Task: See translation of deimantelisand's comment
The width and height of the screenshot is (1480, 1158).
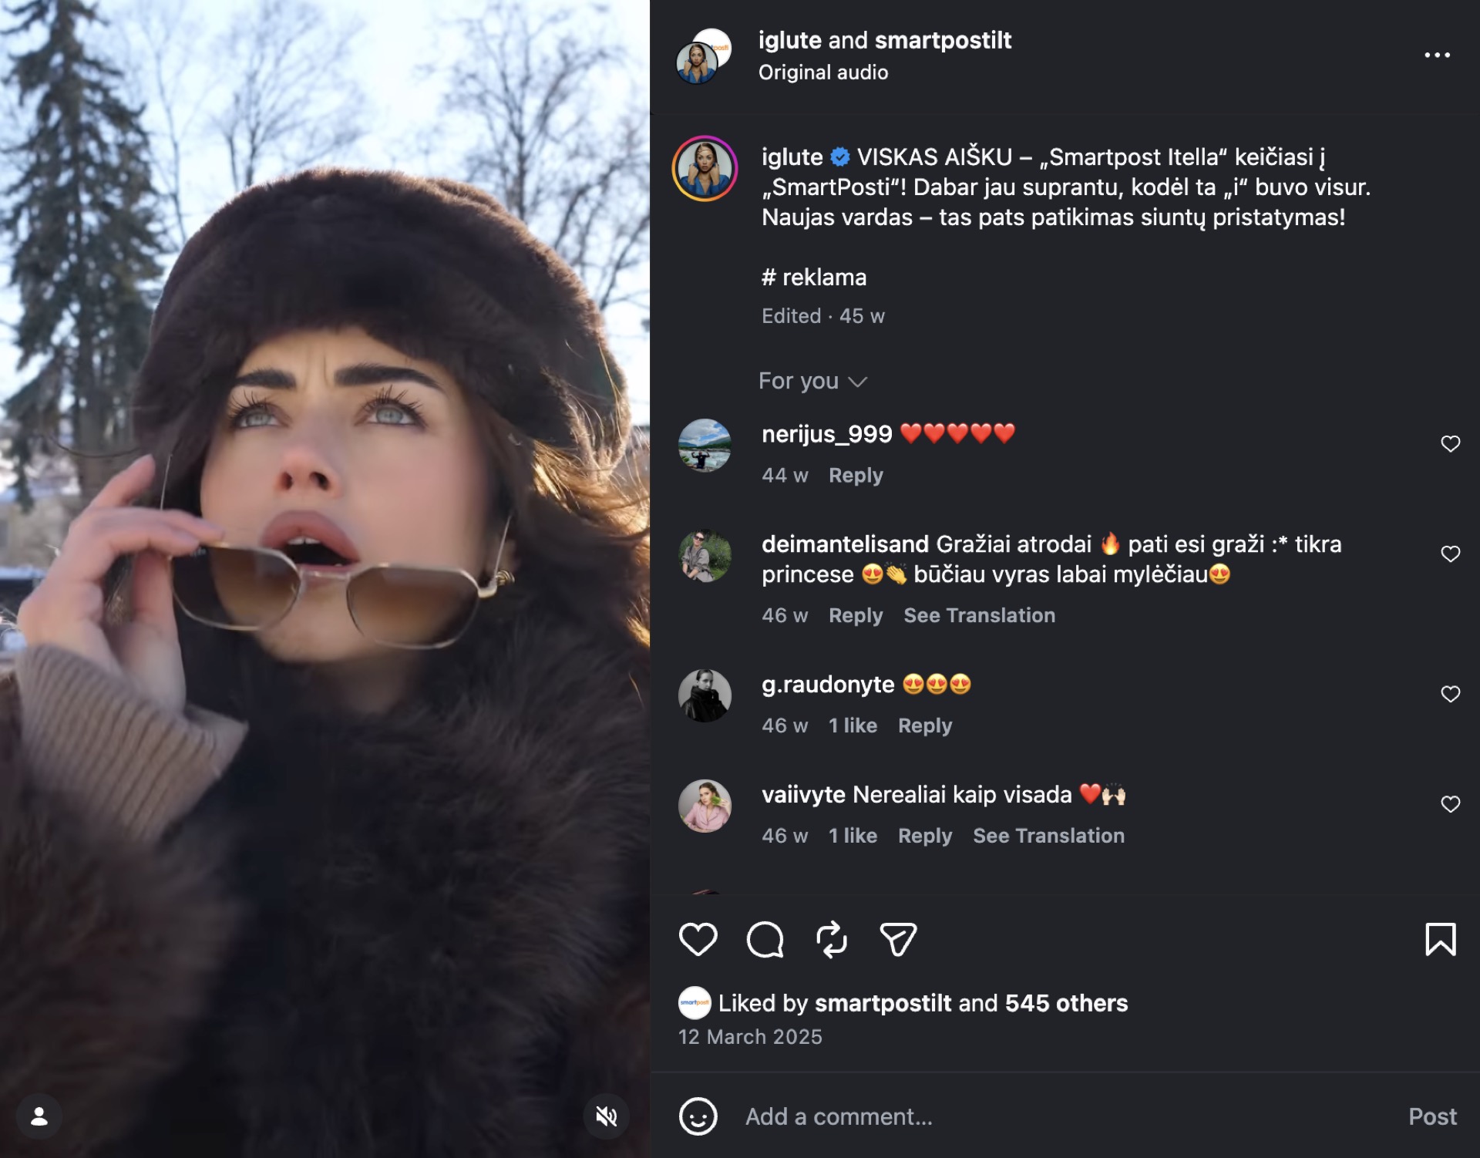Action: tap(979, 615)
